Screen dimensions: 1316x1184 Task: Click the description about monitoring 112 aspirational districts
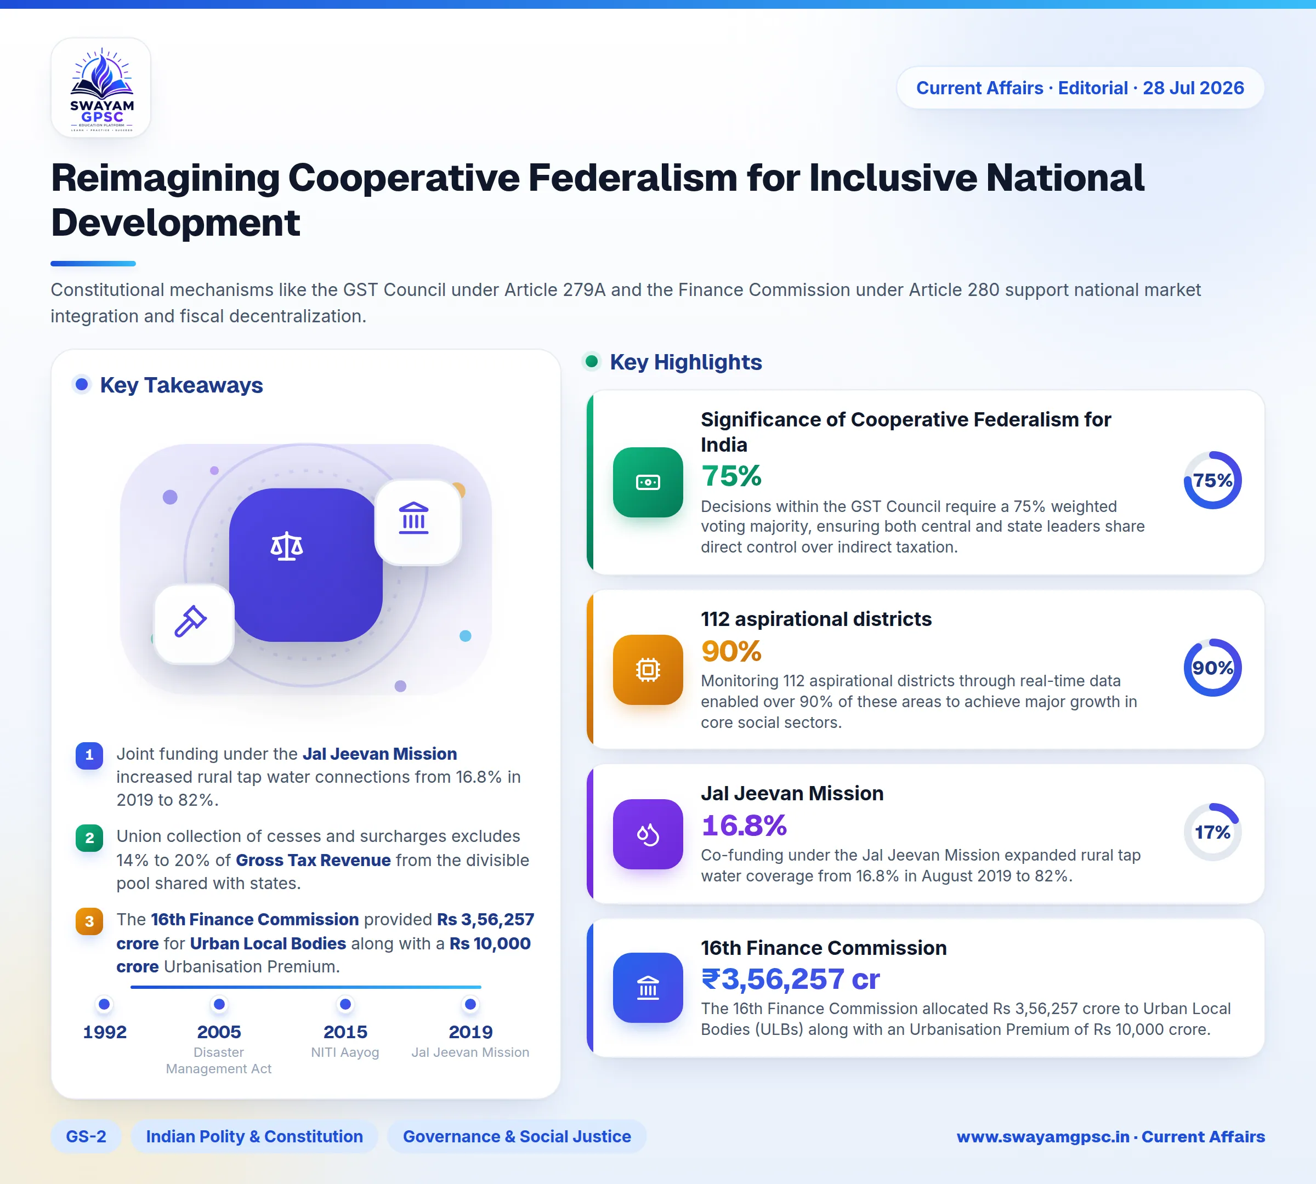click(x=918, y=701)
